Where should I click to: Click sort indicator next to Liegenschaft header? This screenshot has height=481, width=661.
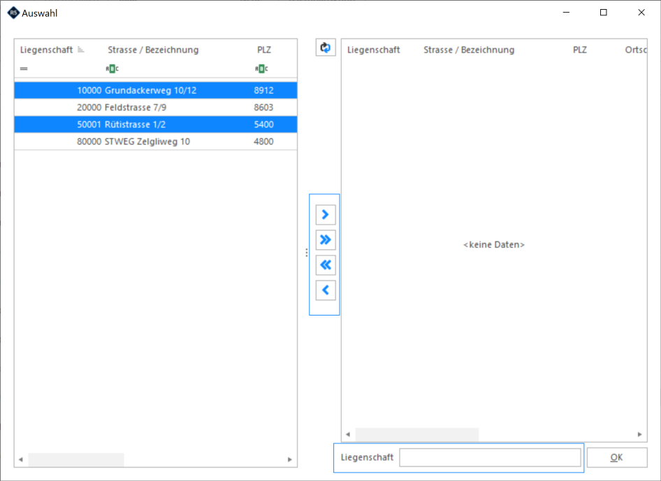coord(81,50)
